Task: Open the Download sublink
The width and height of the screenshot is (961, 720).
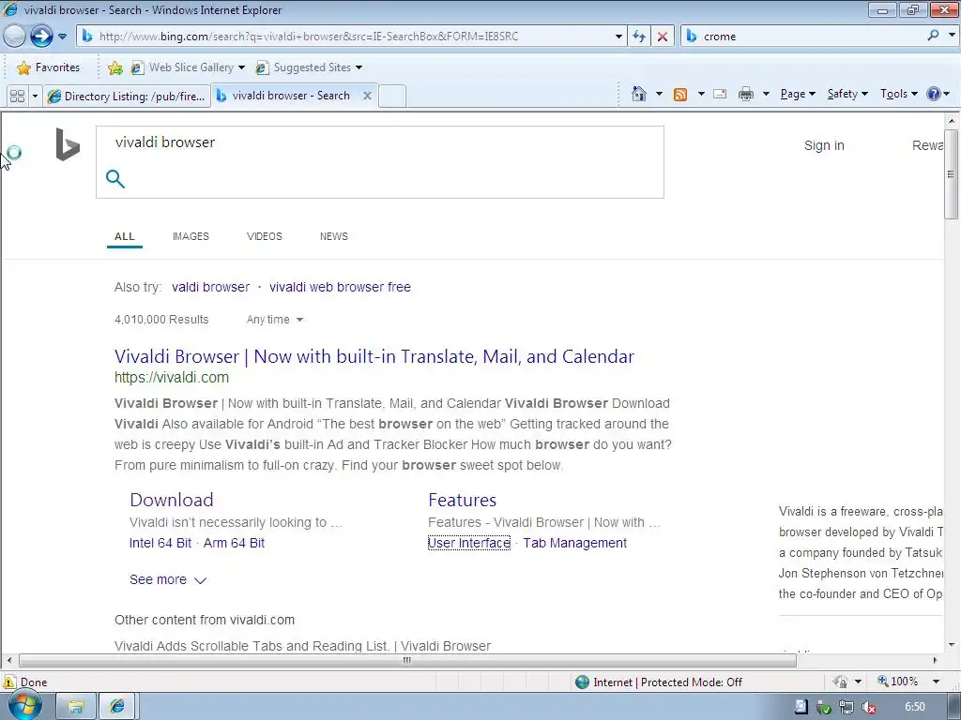Action: click(x=172, y=500)
